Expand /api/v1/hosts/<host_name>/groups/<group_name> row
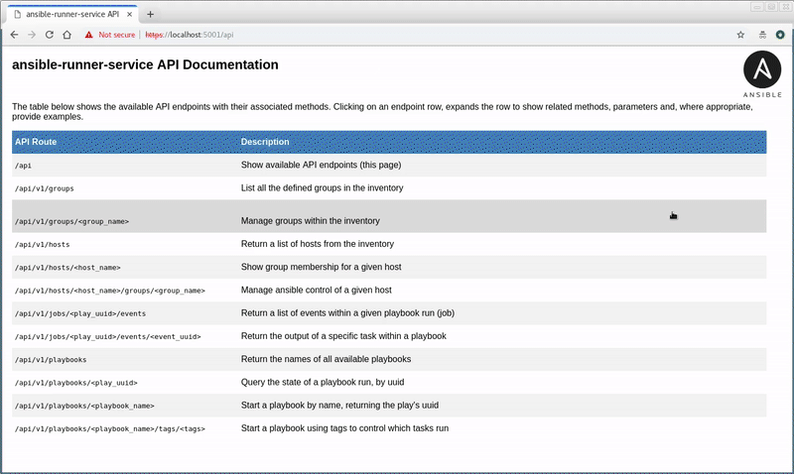 [x=389, y=290]
